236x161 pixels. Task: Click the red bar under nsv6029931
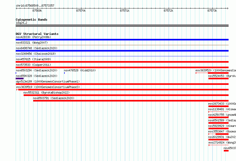[218, 140]
